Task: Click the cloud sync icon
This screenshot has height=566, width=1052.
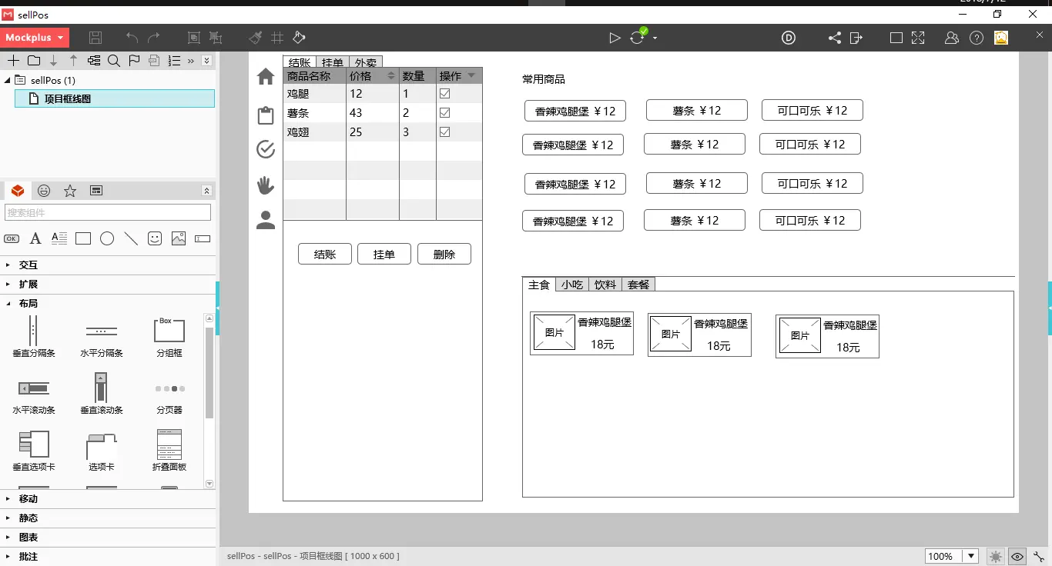Action: (x=638, y=37)
